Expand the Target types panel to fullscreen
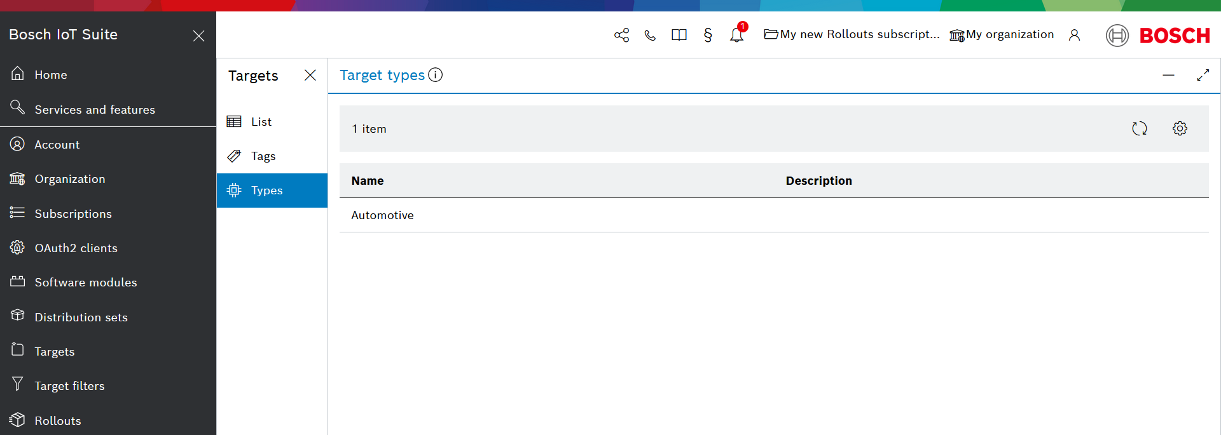This screenshot has width=1221, height=435. [1203, 75]
